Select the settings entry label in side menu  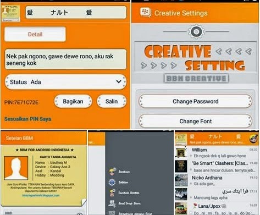pyautogui.click(x=123, y=183)
